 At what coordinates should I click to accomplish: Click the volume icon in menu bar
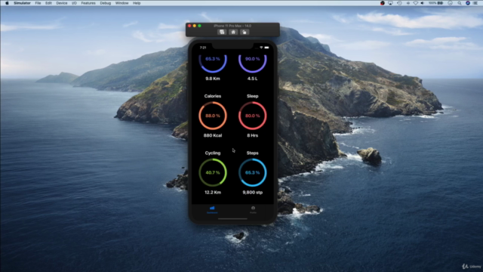coord(423,3)
